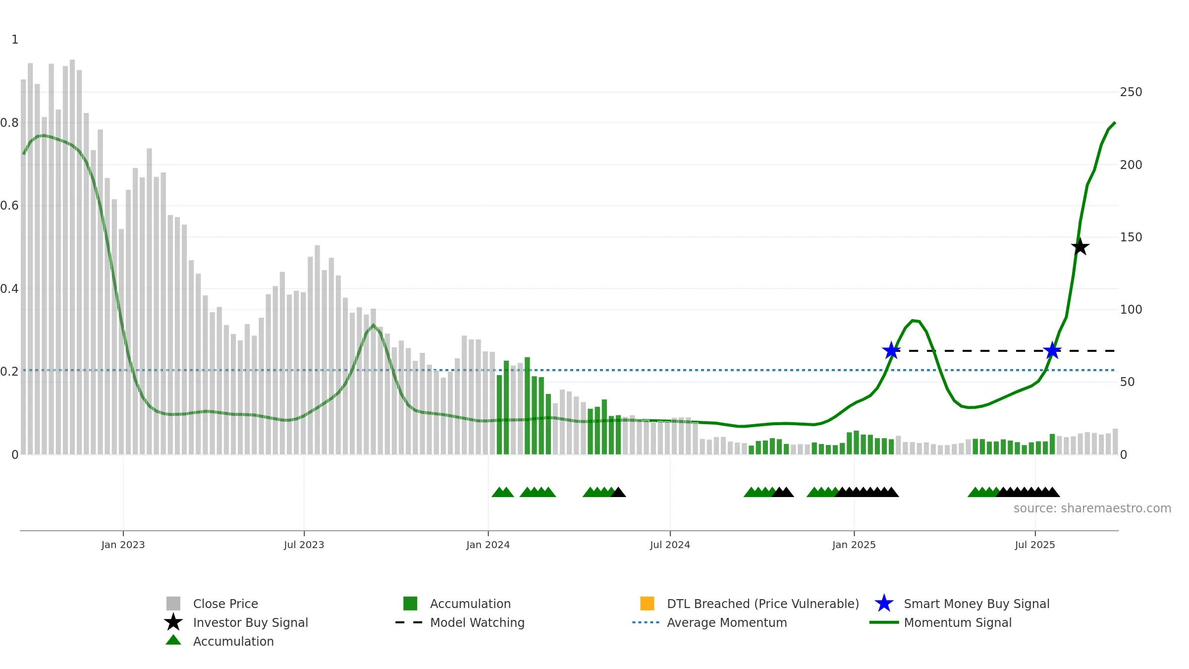Click the black Investor Buy Signal star on the chart
Viewport: 1189px width, 669px height.
click(1080, 246)
